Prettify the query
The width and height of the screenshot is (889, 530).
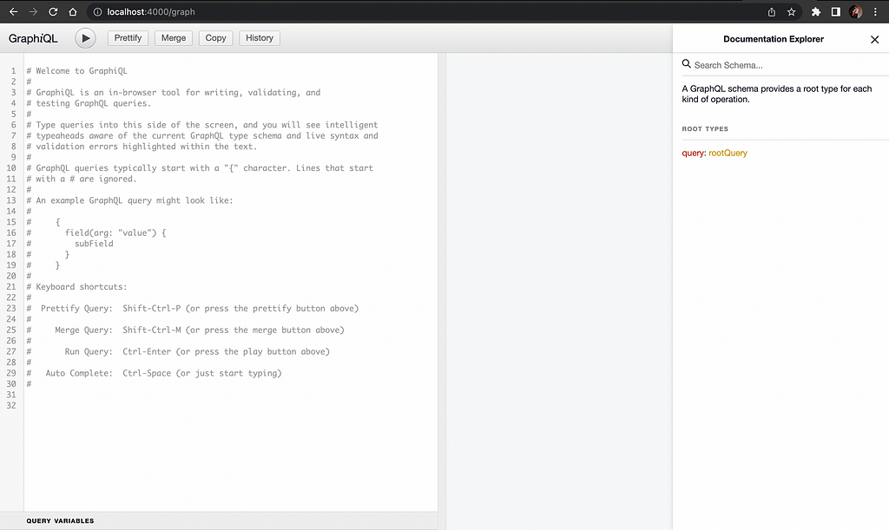click(128, 38)
